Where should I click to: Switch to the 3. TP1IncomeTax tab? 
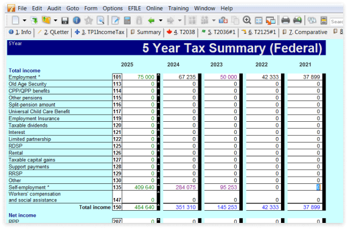coord(99,32)
